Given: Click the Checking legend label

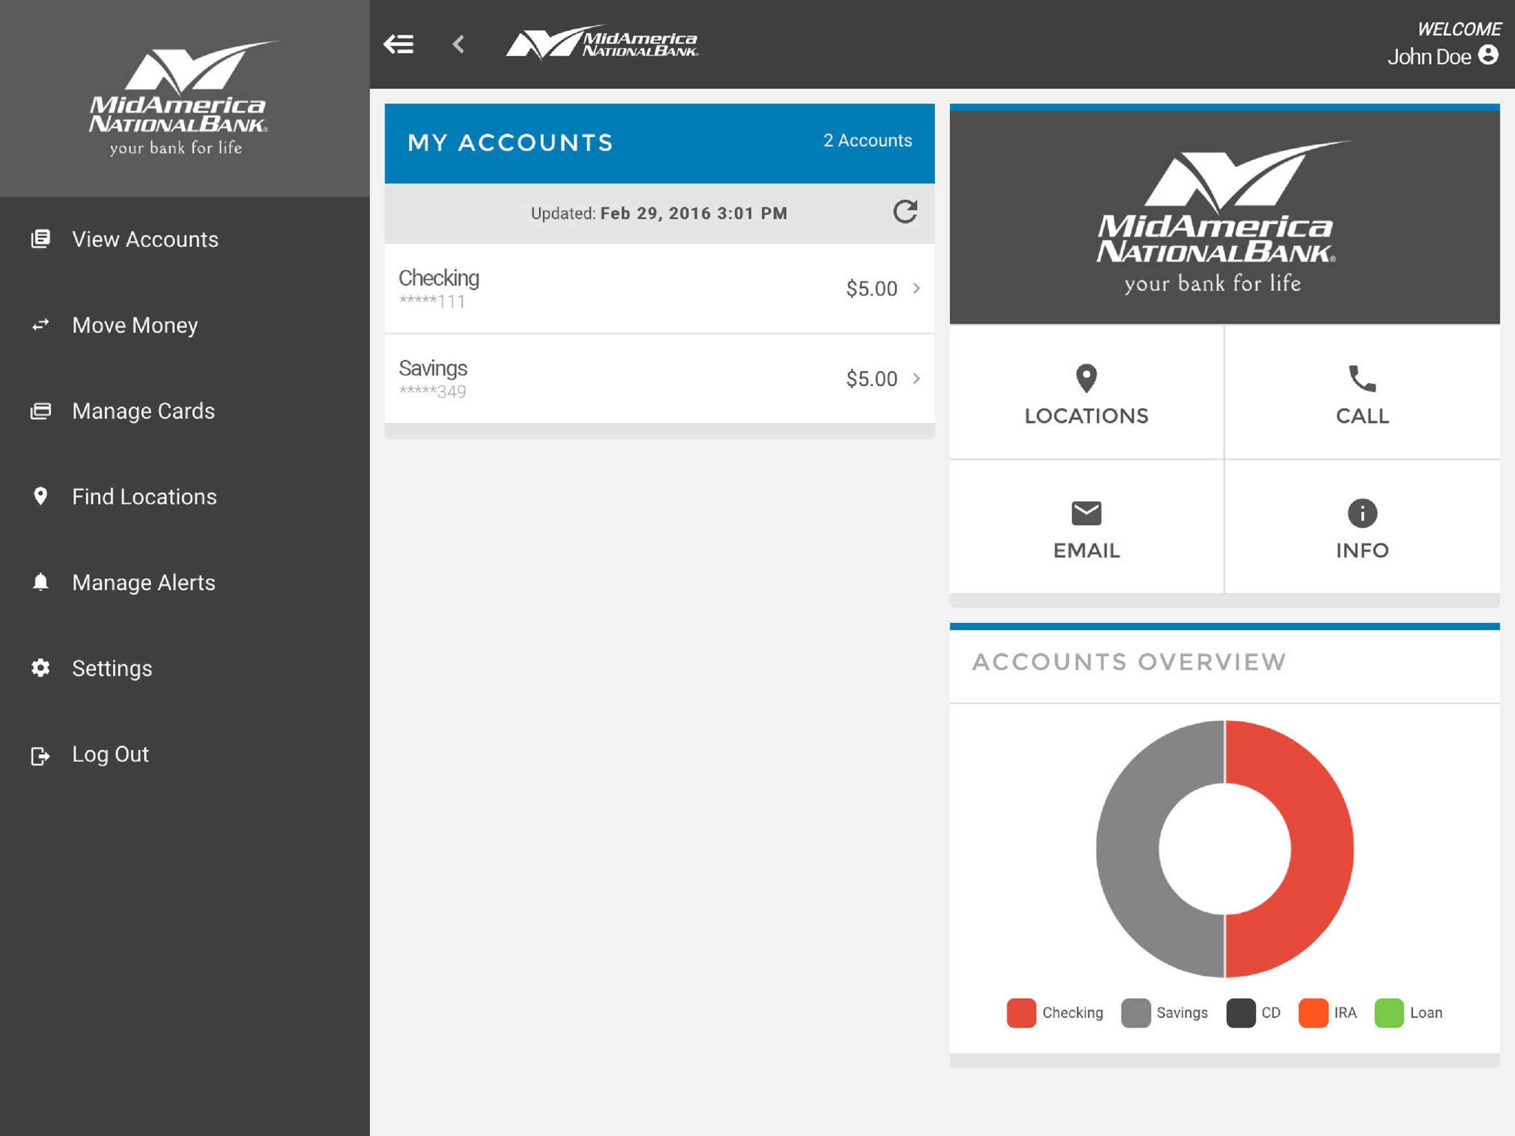Looking at the screenshot, I should coord(1072,1013).
